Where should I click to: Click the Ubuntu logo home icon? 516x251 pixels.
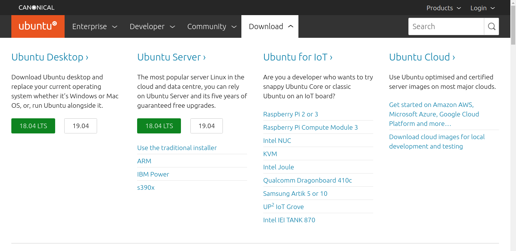point(38,26)
